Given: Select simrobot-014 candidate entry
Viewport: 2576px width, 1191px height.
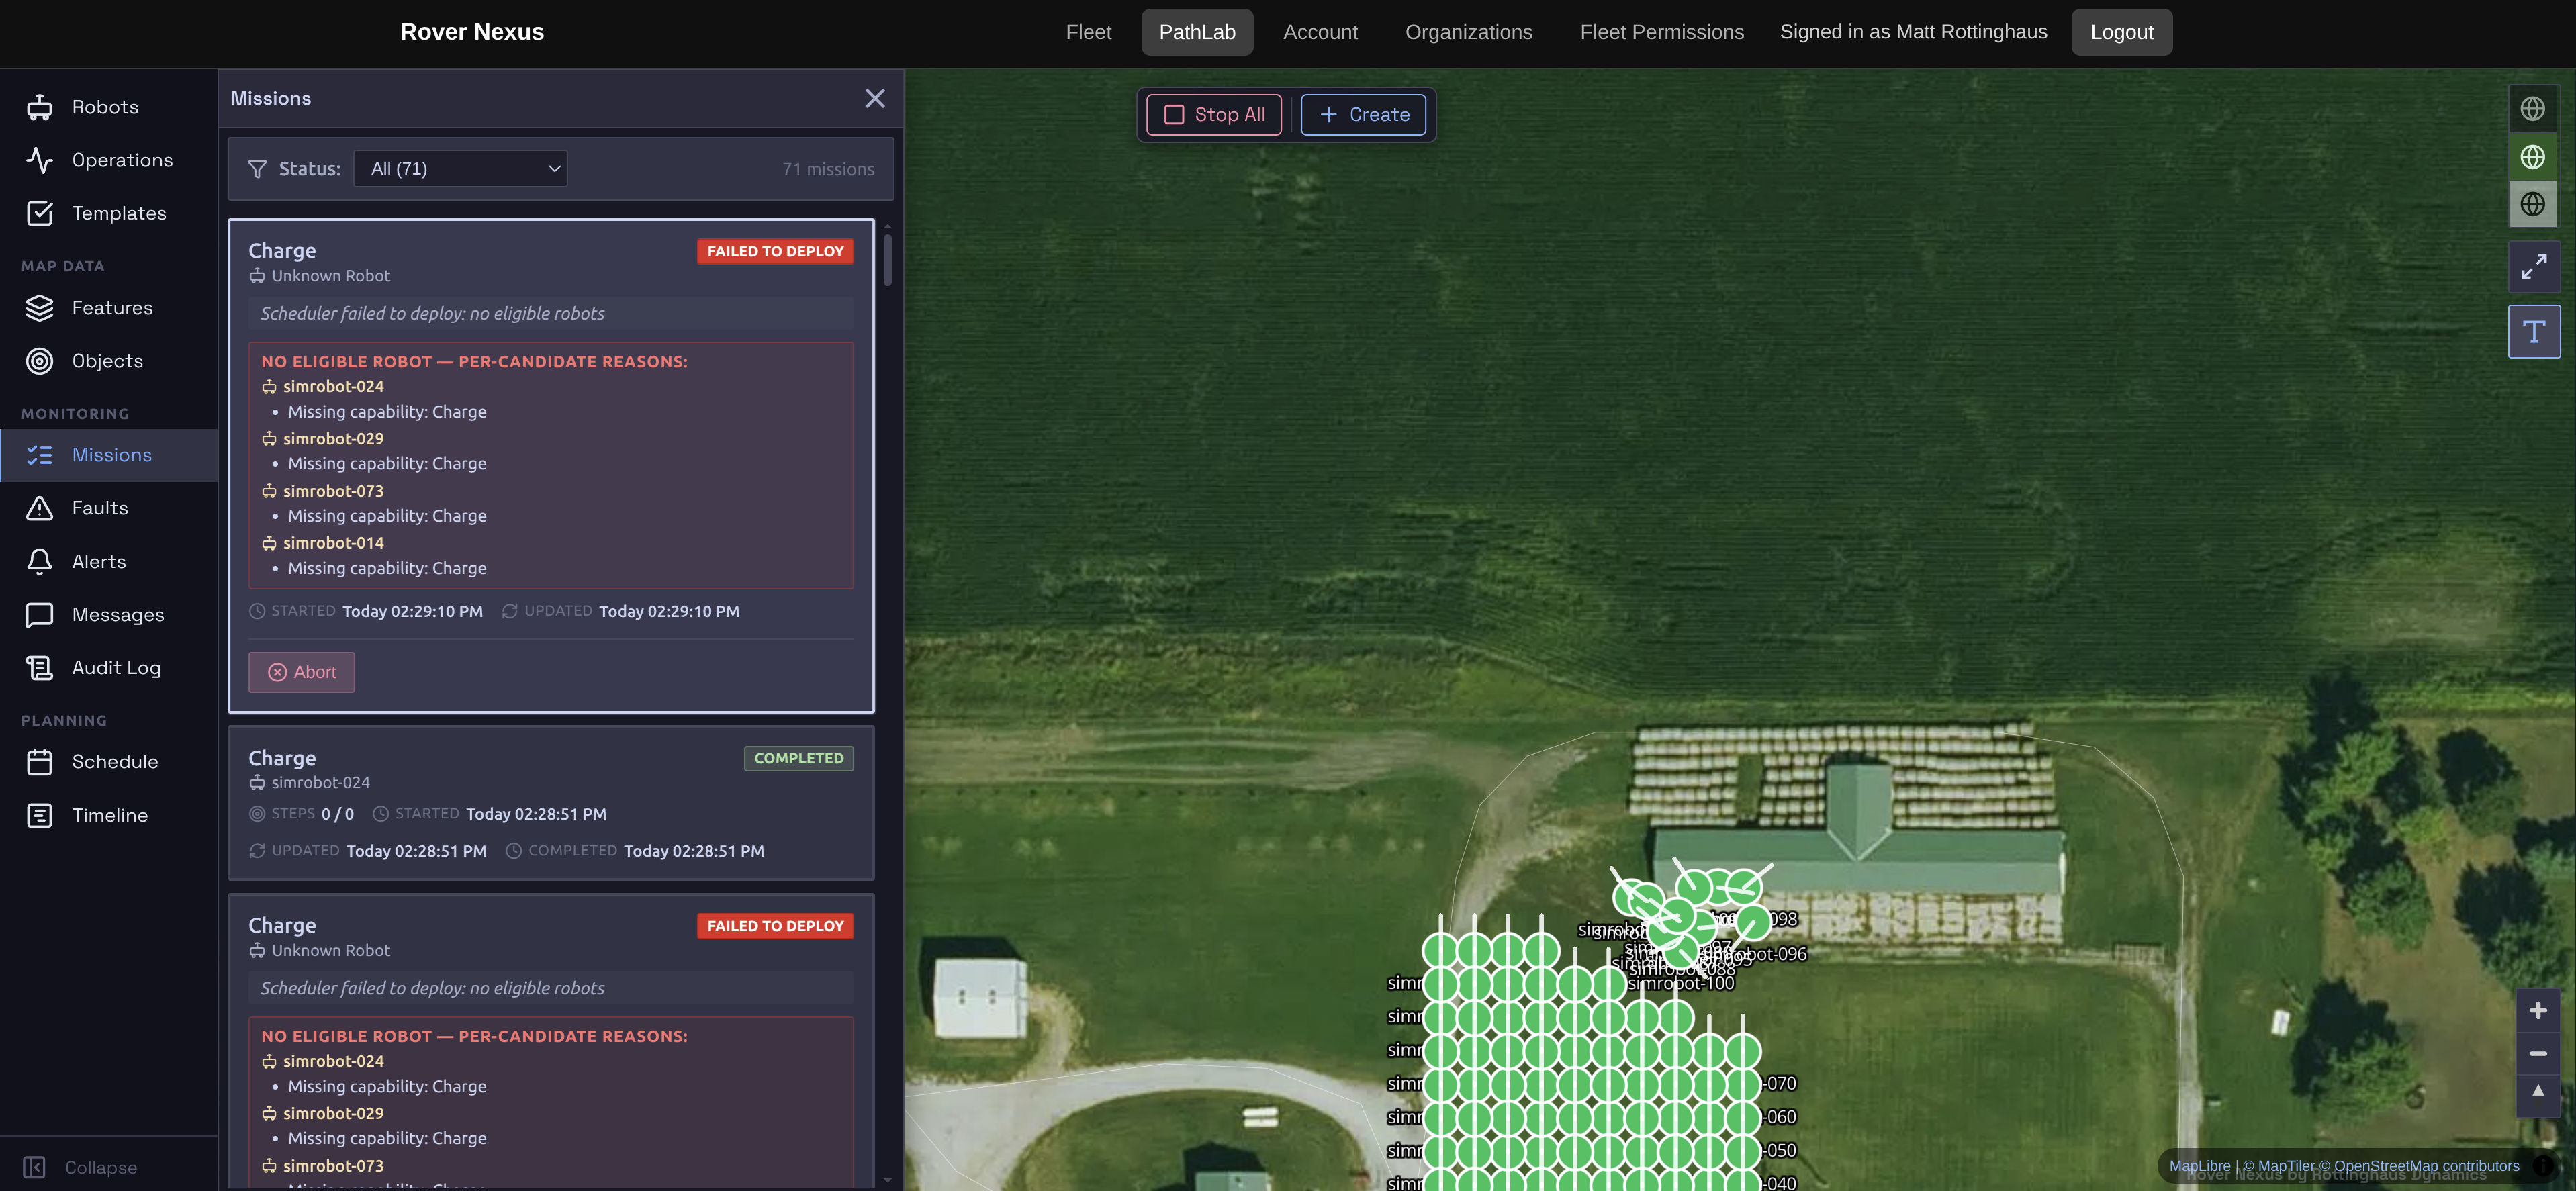Looking at the screenshot, I should point(333,543).
